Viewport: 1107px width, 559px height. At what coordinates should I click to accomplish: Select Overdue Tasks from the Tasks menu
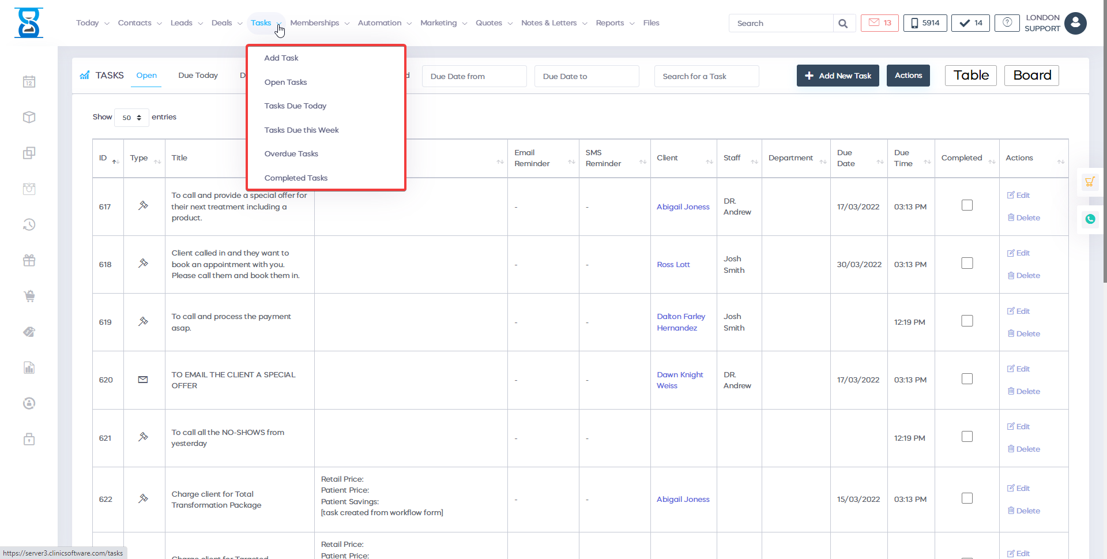pyautogui.click(x=291, y=154)
